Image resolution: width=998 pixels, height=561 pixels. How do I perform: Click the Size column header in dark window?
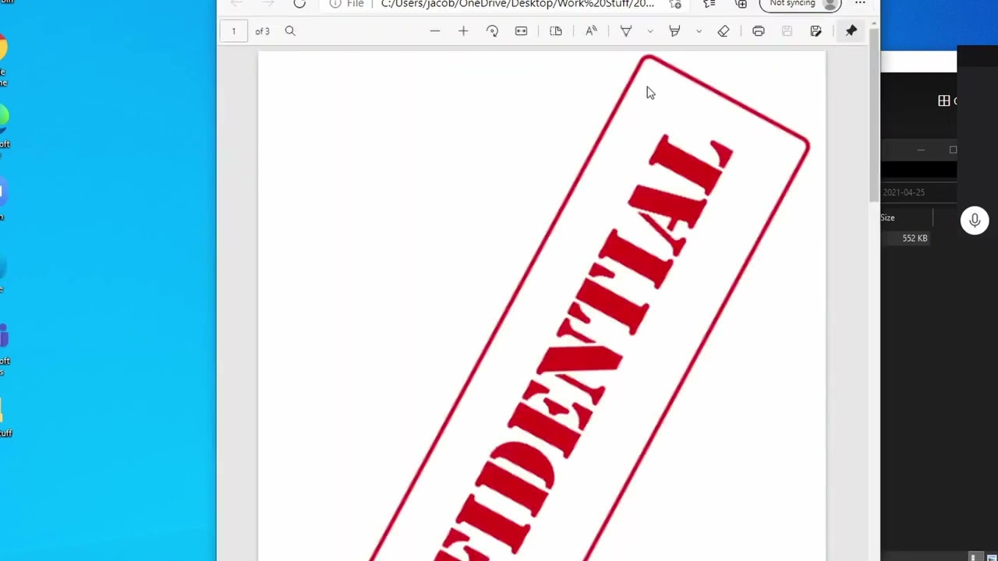888,217
